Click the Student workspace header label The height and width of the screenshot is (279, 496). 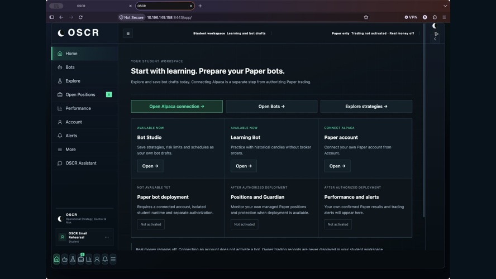209,33
